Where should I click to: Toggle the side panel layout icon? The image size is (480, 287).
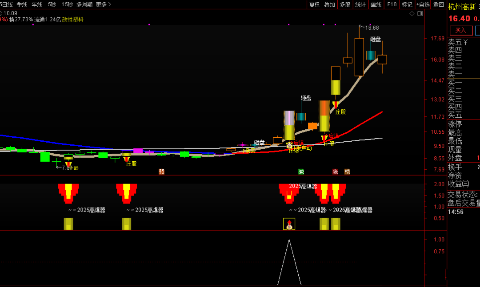tap(420, 14)
